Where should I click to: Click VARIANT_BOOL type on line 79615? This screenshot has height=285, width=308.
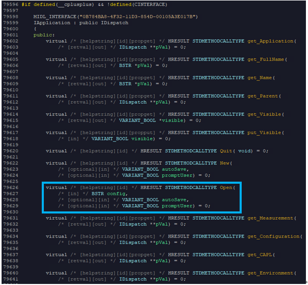137,121
